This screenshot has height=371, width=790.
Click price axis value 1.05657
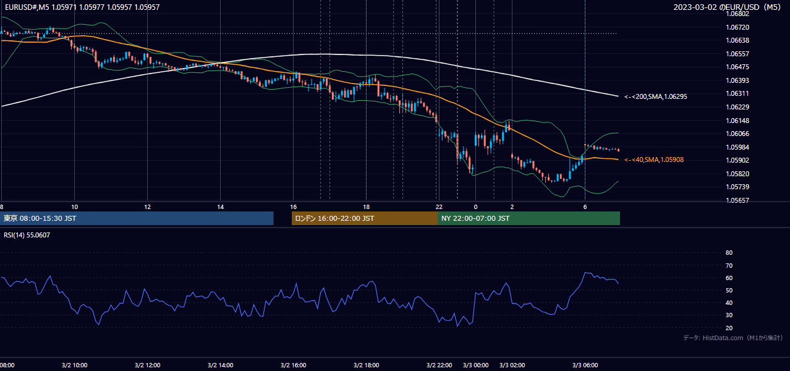tap(737, 200)
